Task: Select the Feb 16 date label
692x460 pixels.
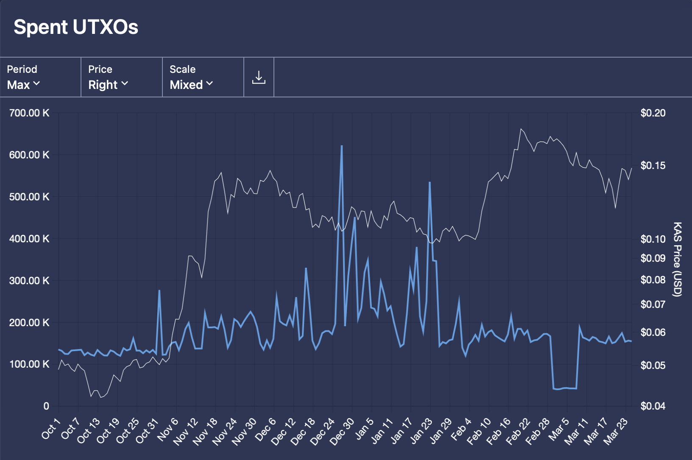Action: tap(499, 431)
